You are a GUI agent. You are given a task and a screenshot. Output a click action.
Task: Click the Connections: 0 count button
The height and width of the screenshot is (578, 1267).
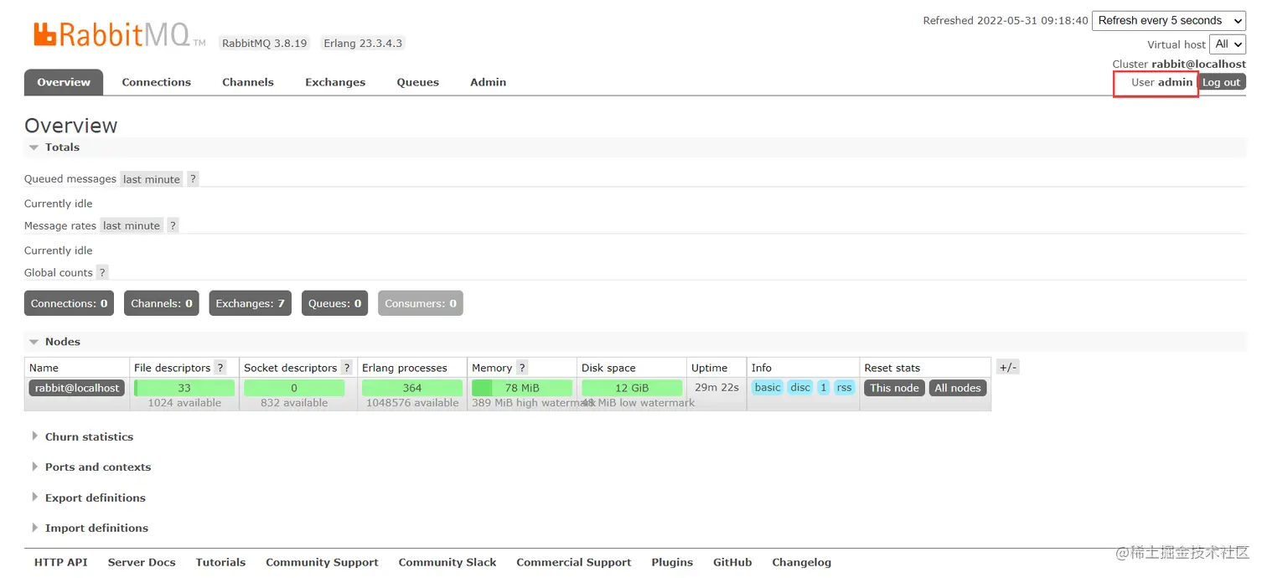point(69,303)
